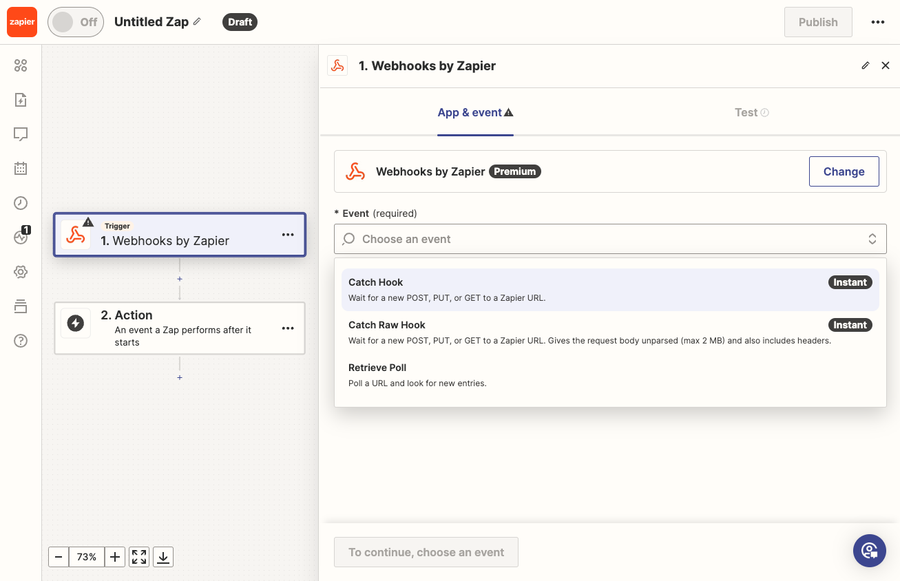This screenshot has height=581, width=900.
Task: Click the Instant badge on Catch Raw Hook
Action: click(850, 325)
